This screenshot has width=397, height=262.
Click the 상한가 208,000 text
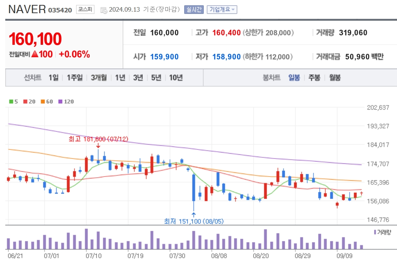[x=268, y=33]
